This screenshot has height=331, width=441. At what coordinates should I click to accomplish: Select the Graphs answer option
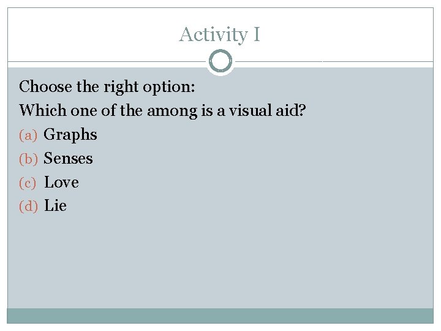[x=70, y=134]
